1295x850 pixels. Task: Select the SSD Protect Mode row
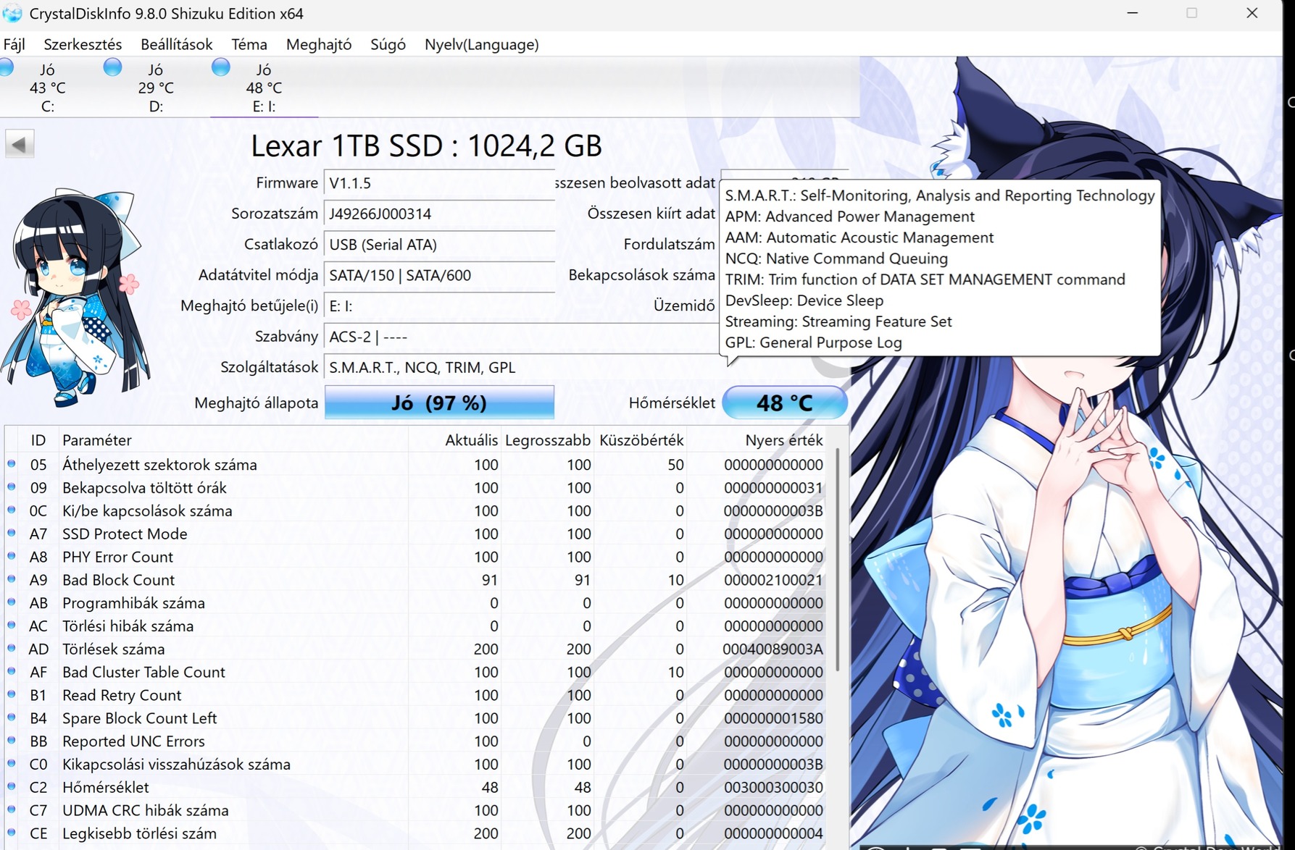[x=416, y=534]
